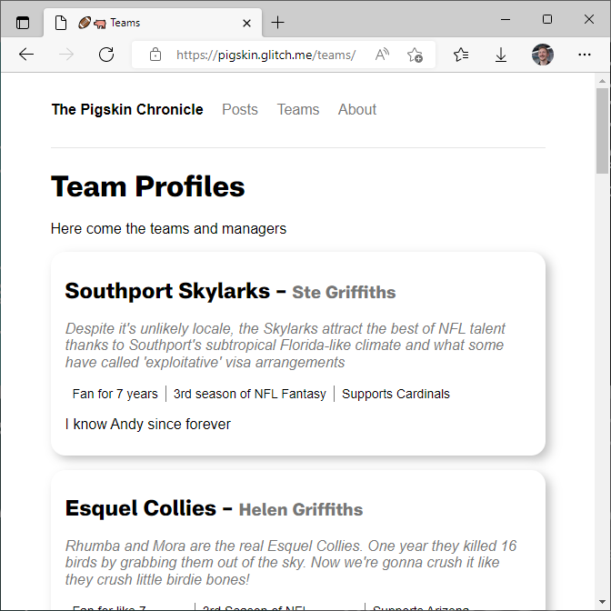
Task: Click 'Here come the teams and managers' text
Action: point(168,229)
